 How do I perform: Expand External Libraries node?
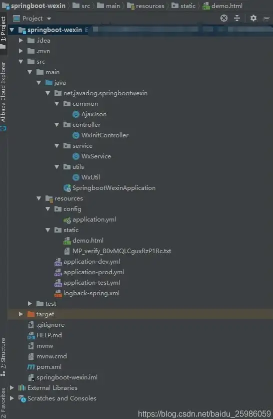11,388
